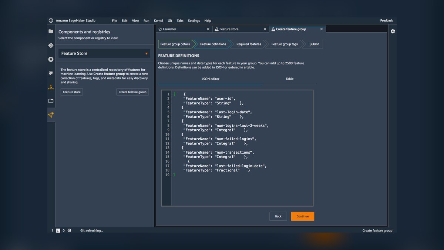Switch to the Launcher tab
444x250 pixels.
click(x=184, y=29)
